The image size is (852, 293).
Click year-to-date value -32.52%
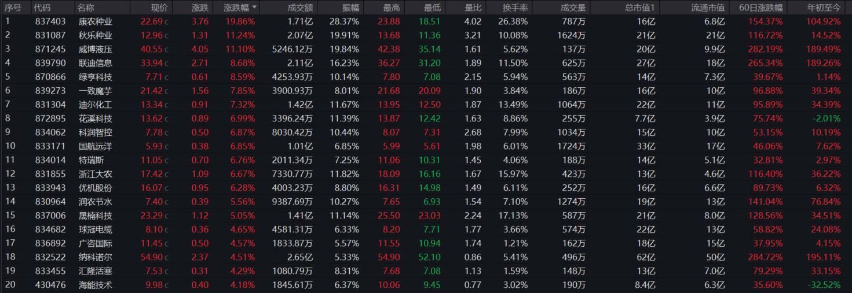(x=823, y=285)
